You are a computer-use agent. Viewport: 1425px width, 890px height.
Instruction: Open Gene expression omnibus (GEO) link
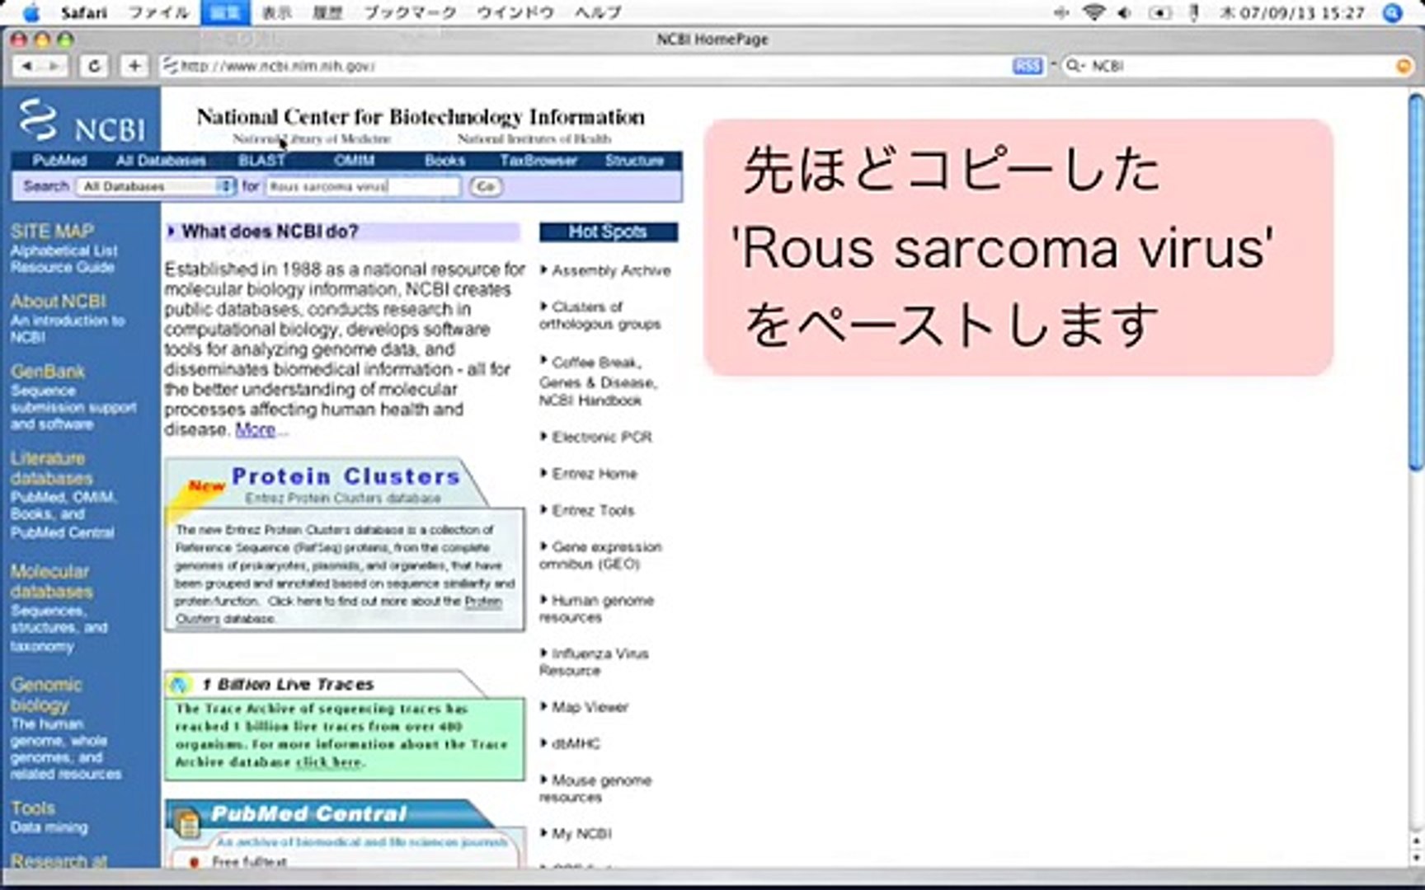tap(600, 555)
